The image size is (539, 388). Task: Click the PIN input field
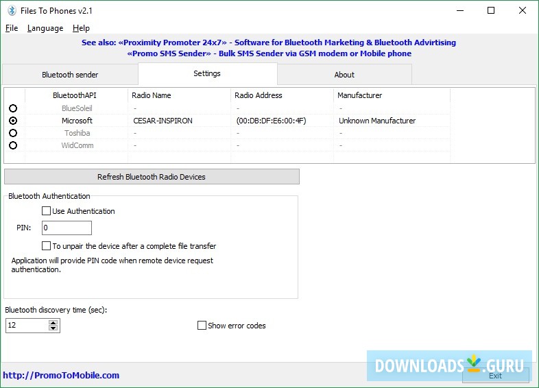[x=67, y=228]
